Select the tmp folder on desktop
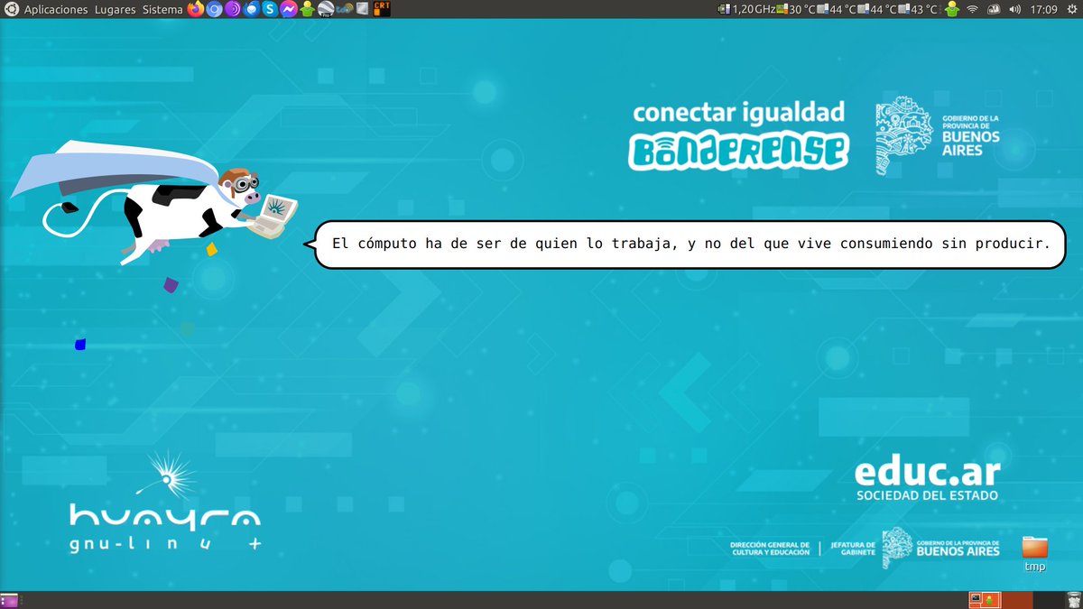The width and height of the screenshot is (1083, 609). (1034, 553)
